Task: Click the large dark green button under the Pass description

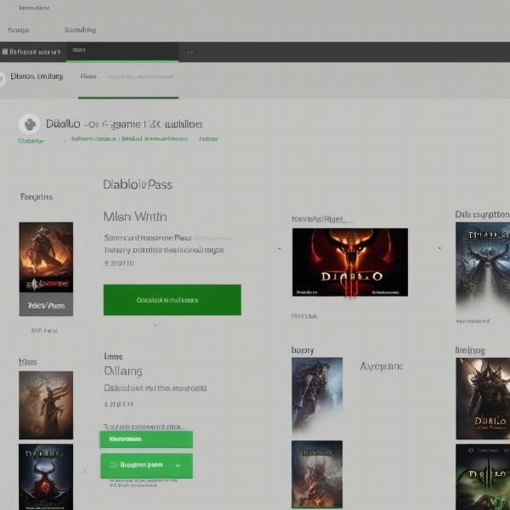Action: tap(173, 300)
